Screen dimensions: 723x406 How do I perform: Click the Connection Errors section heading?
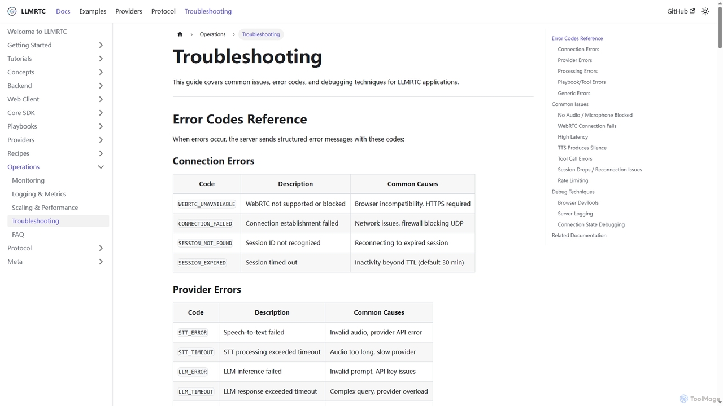[214, 161]
